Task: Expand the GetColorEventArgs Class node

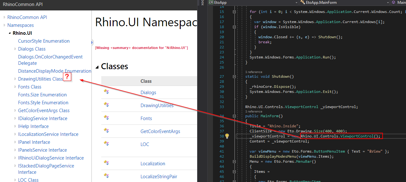Action: coord(15,111)
